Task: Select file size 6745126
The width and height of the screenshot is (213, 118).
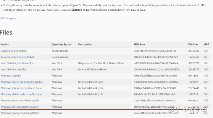Action: [193, 101]
